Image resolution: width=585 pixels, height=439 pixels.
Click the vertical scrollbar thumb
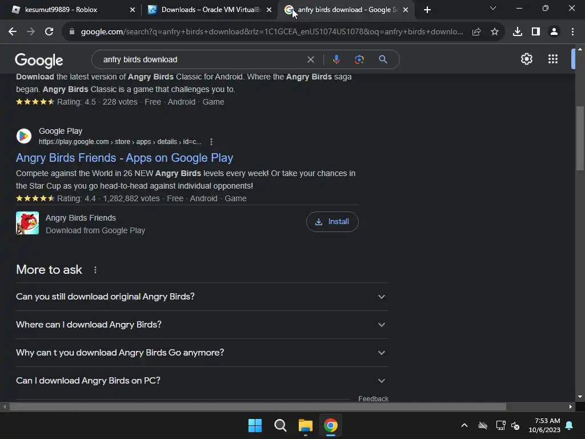580,138
